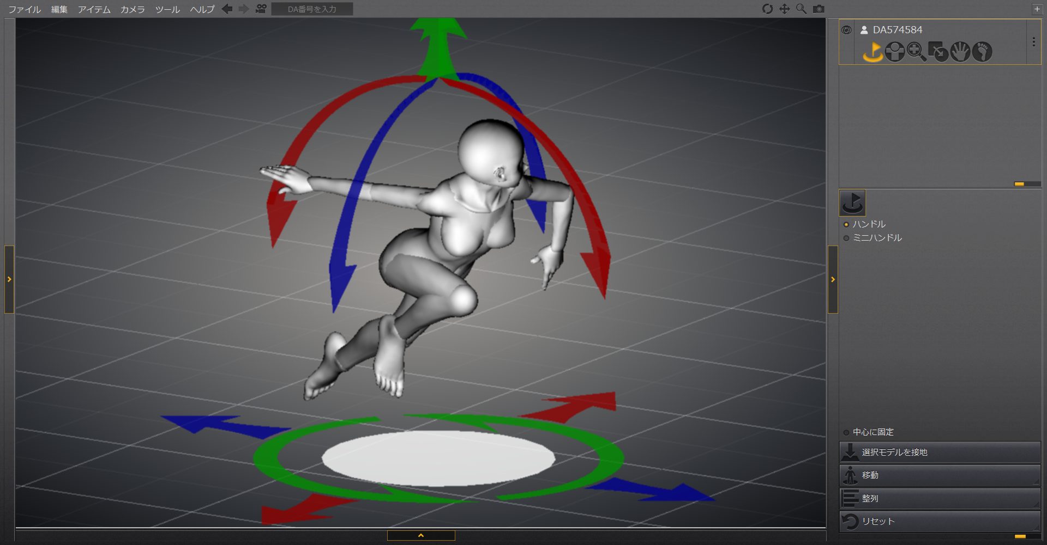Click the リセット button

click(x=939, y=521)
